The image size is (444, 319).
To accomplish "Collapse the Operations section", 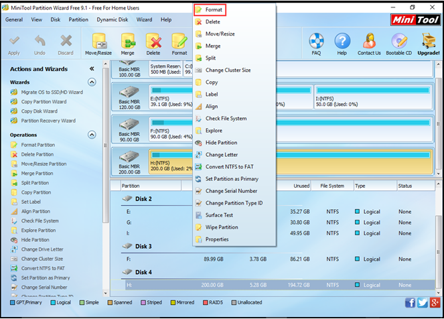I will coord(92,135).
